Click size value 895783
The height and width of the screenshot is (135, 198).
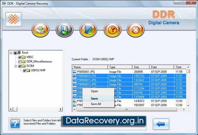138,84
